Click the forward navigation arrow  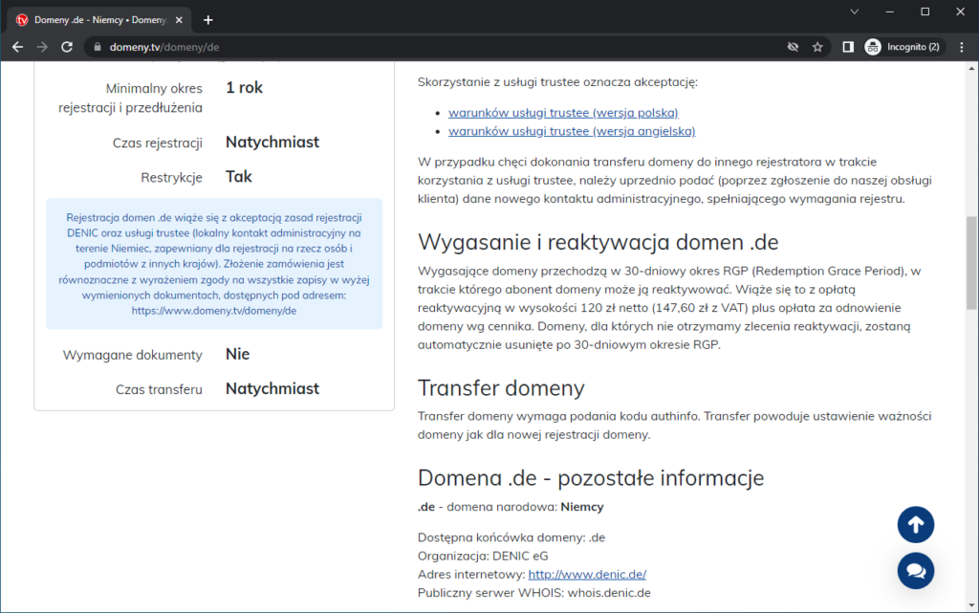(x=42, y=46)
